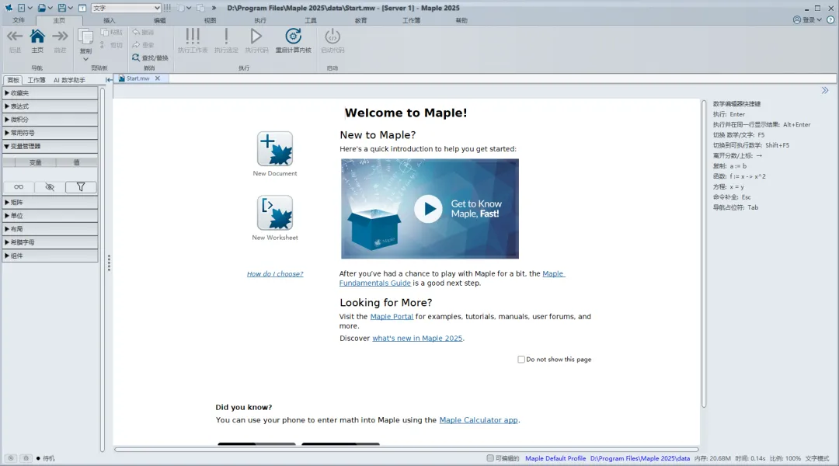The image size is (839, 466).
Task: Click the 后退 back arrow icon
Action: pos(15,37)
